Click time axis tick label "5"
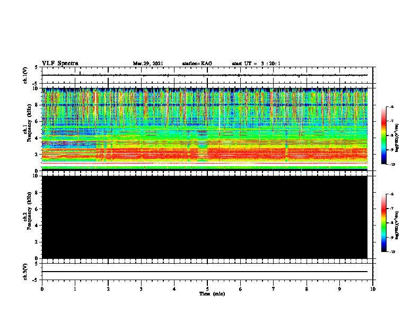 pos(207,289)
